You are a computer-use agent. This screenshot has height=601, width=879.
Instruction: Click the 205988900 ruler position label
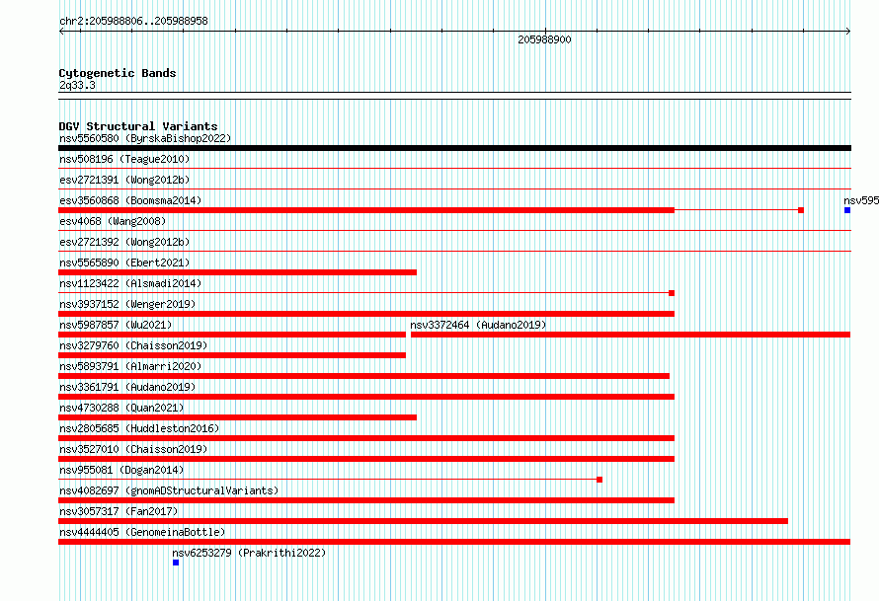544,39
